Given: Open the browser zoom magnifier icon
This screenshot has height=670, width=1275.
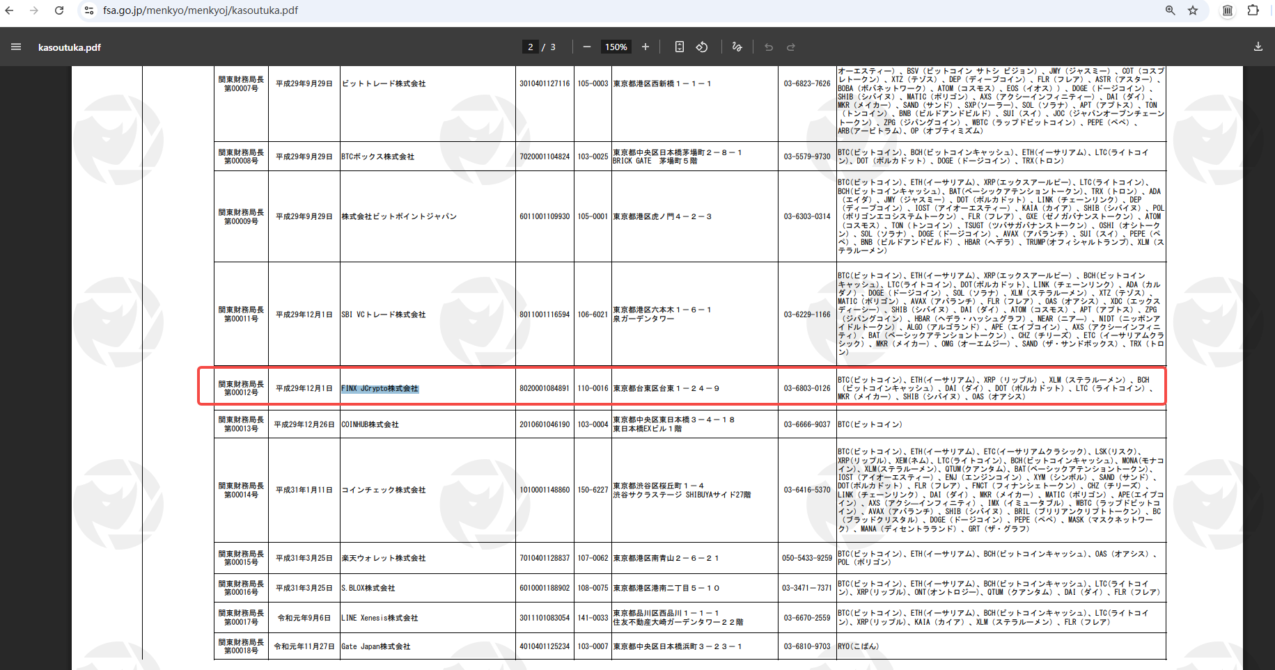Looking at the screenshot, I should point(1171,10).
